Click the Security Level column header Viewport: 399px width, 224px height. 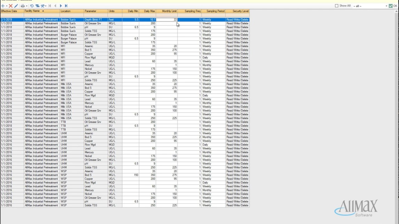pyautogui.click(x=238, y=11)
